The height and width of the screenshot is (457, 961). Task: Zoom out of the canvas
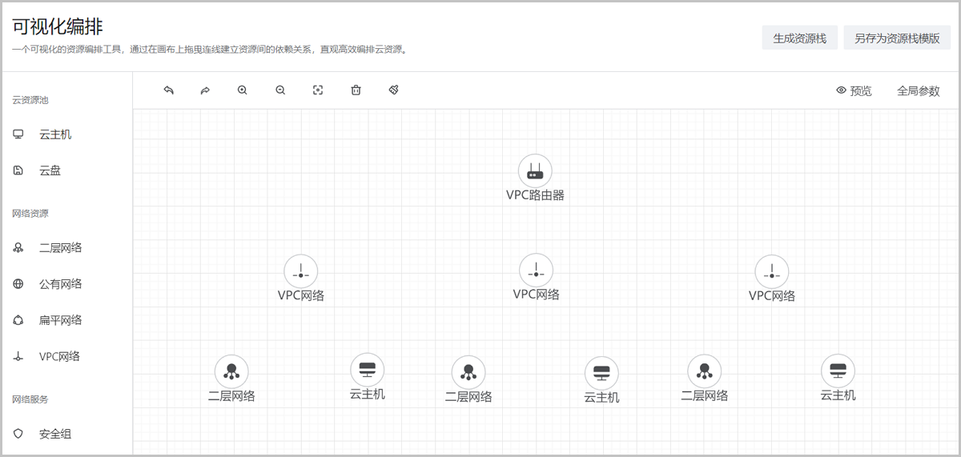pyautogui.click(x=280, y=90)
